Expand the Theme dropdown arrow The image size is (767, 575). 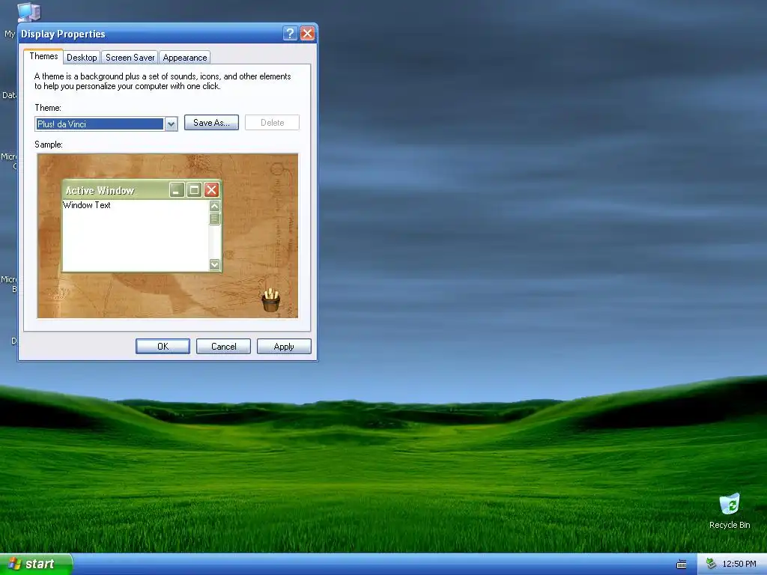[x=171, y=124]
